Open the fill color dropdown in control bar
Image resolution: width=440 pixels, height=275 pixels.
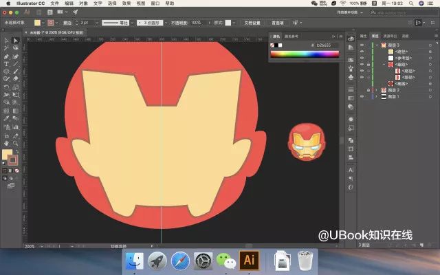click(x=43, y=23)
